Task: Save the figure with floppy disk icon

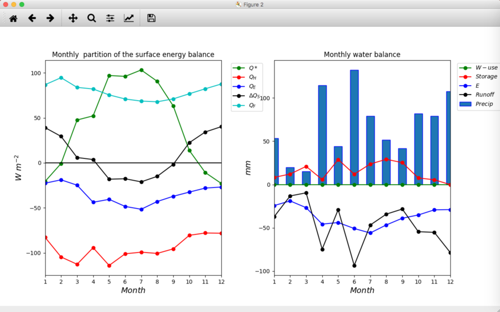Action: 152,18
